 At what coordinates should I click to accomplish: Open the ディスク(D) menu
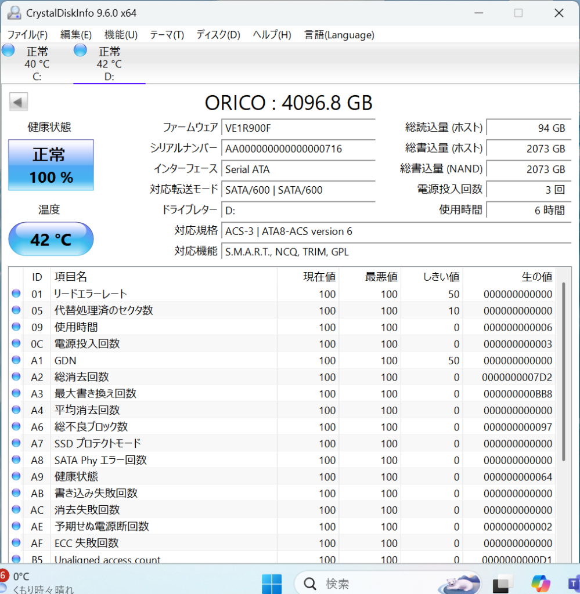coord(218,35)
